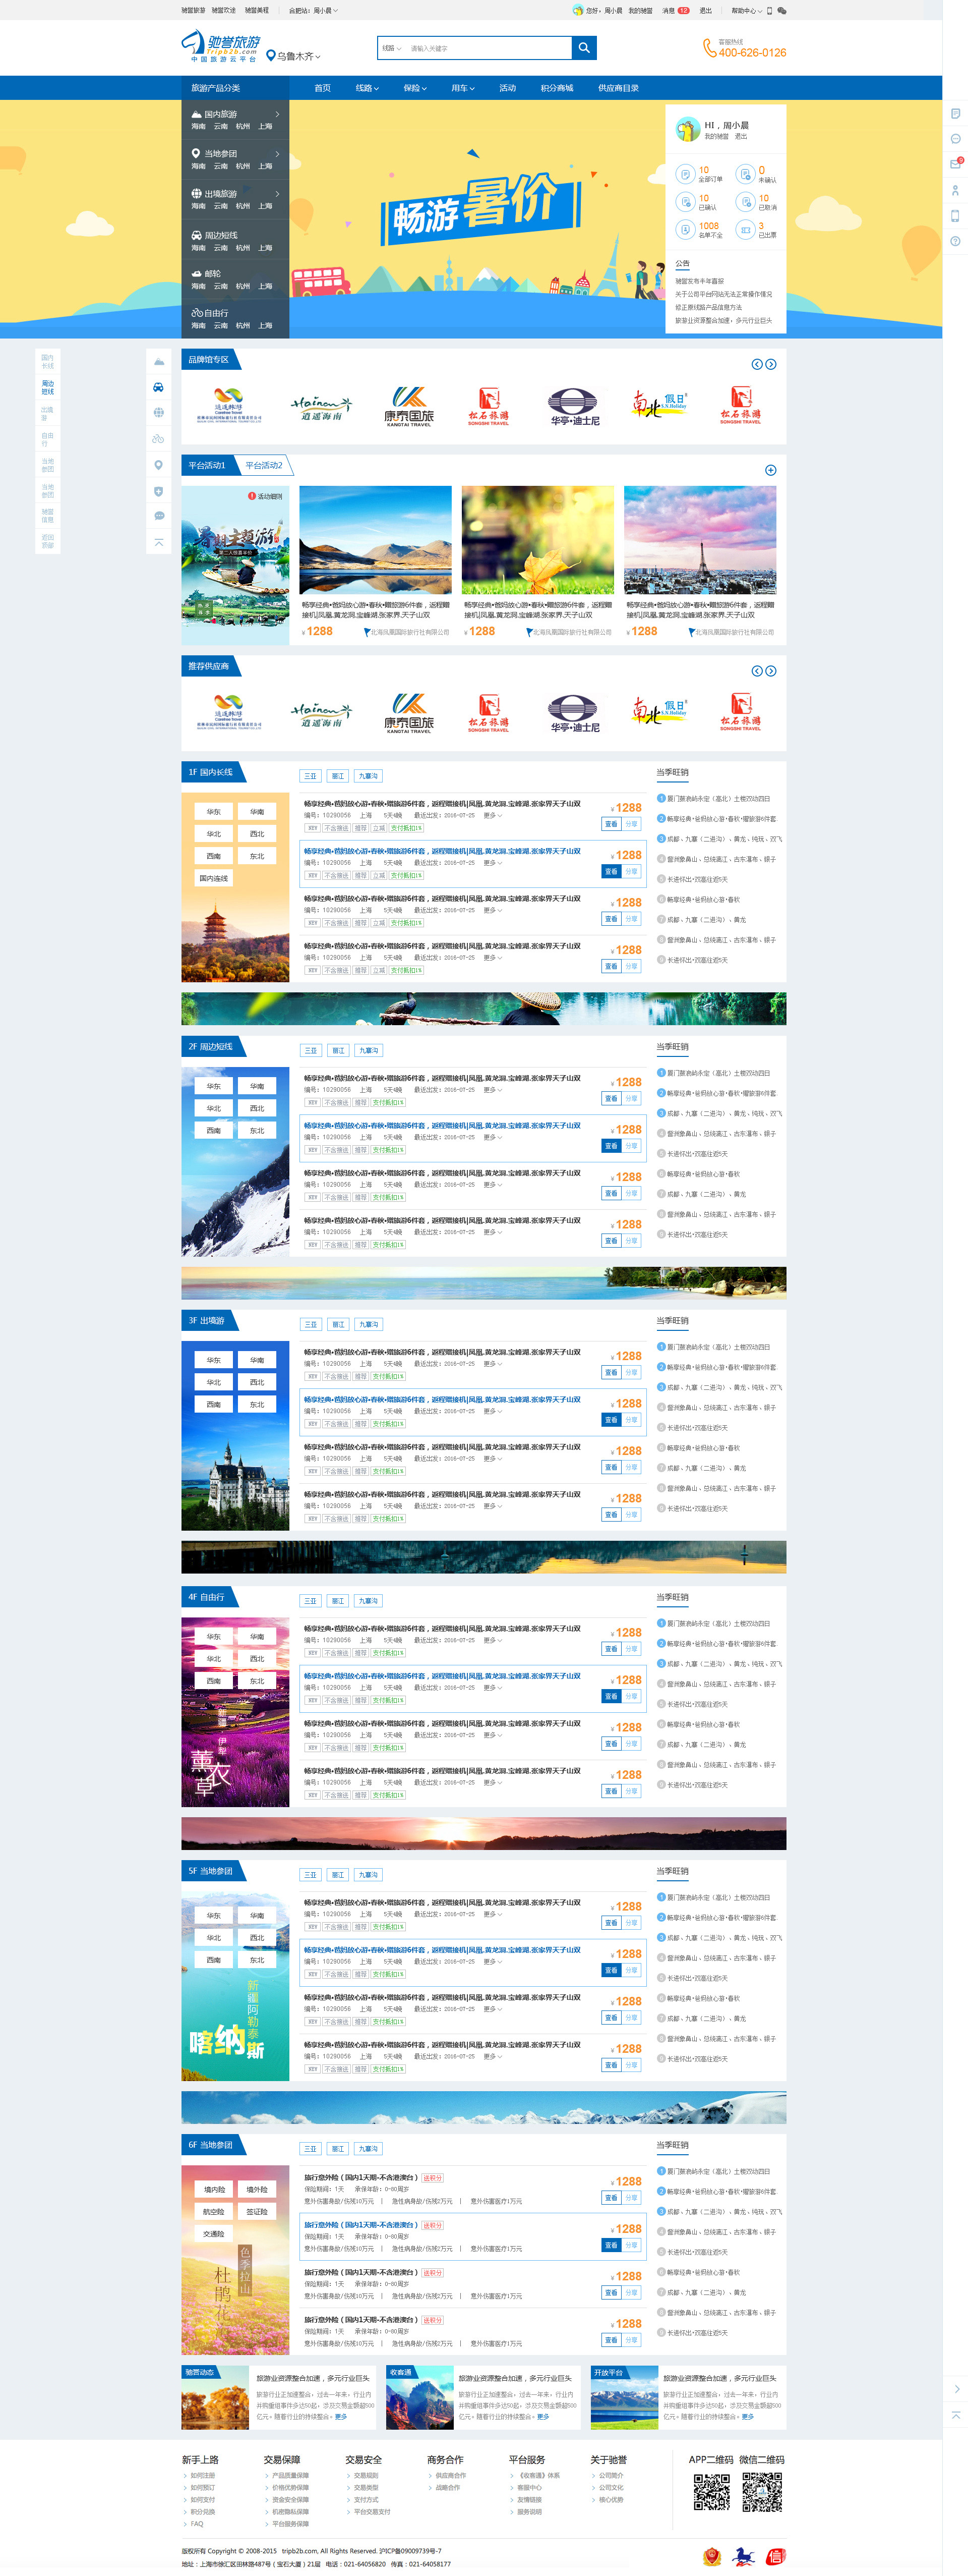Open the 活动 navigation item
This screenshot has width=968, height=2576.
508,88
